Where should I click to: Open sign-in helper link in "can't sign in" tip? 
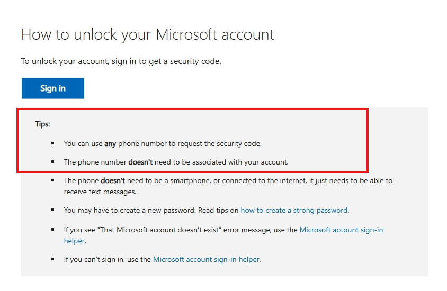coord(206,259)
